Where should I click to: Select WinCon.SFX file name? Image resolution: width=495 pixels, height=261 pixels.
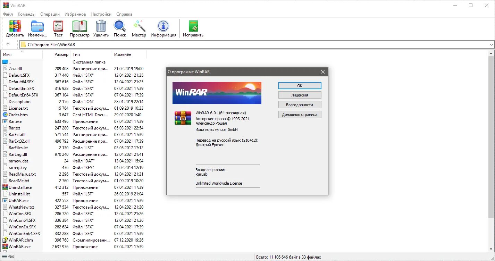pos(20,214)
